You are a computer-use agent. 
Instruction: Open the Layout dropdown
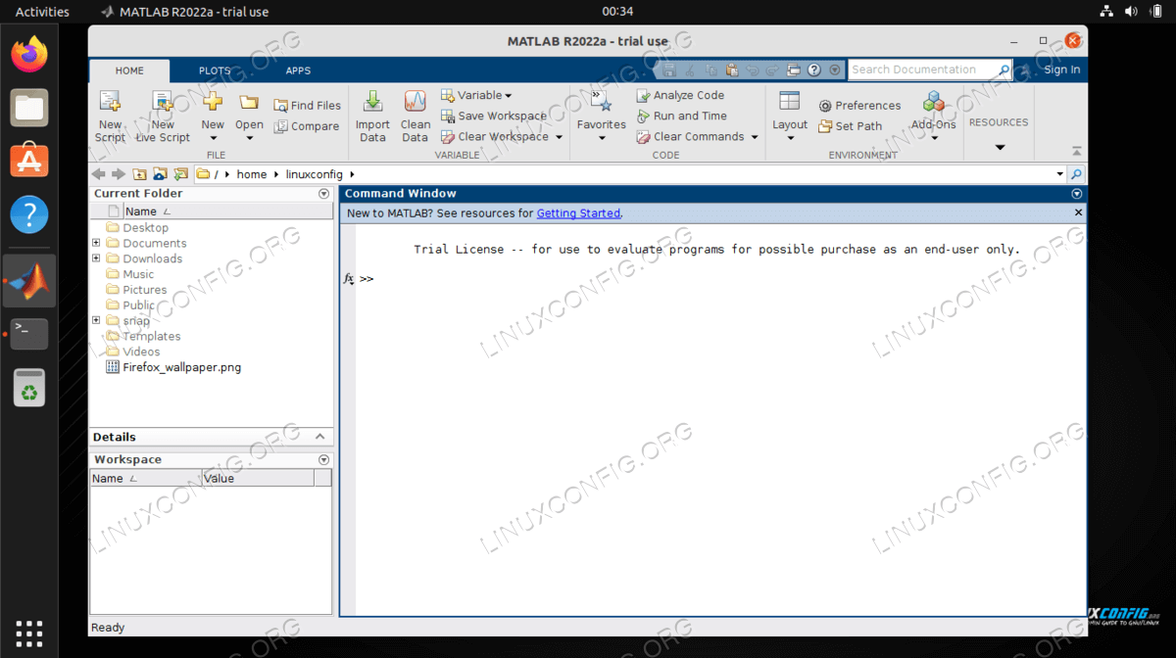(x=790, y=117)
